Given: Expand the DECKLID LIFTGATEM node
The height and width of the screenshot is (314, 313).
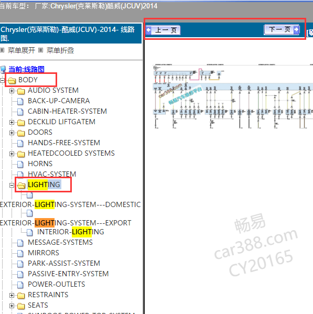Looking at the screenshot, I should point(12,123).
